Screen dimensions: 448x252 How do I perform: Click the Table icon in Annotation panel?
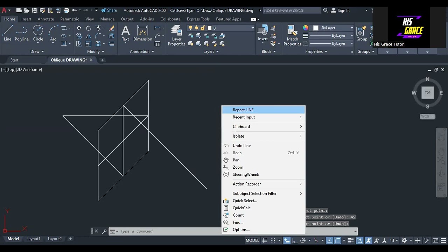pos(157,44)
